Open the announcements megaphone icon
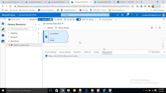 [x=117, y=15]
